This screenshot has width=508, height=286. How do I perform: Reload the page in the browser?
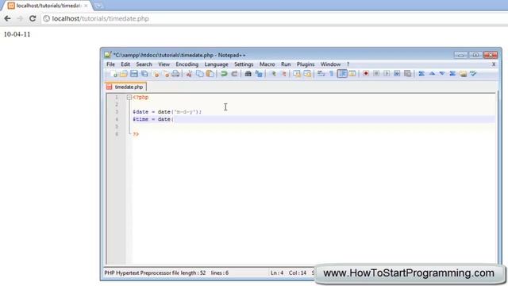[x=33, y=18]
